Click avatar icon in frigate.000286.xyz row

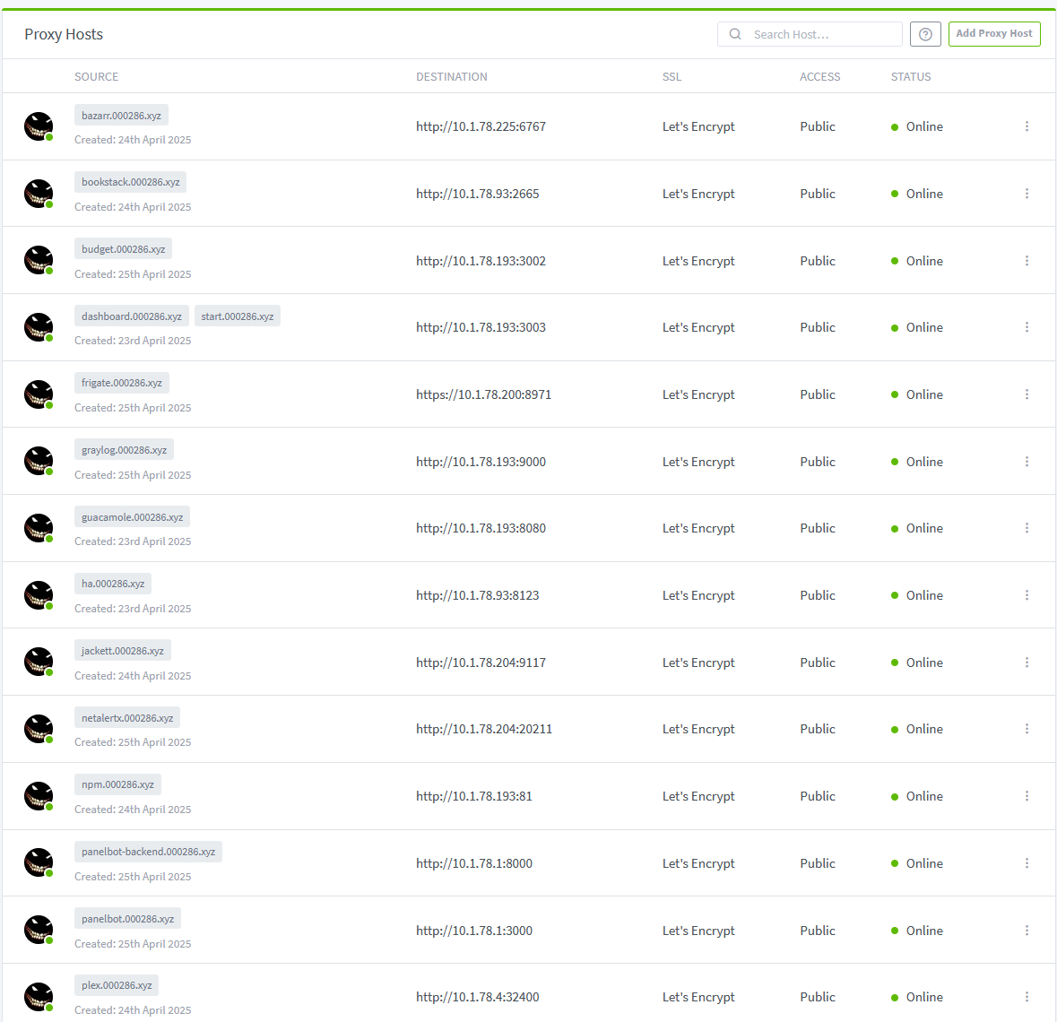(x=39, y=394)
